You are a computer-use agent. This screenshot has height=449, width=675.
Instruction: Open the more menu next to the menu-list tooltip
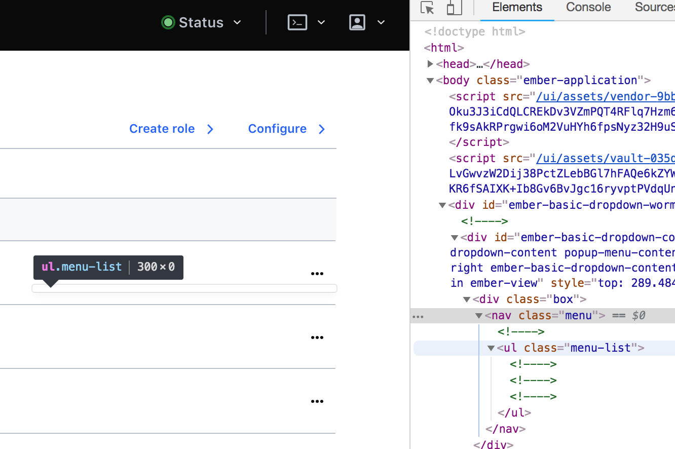pyautogui.click(x=317, y=274)
